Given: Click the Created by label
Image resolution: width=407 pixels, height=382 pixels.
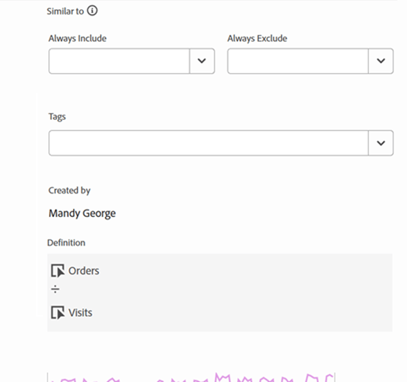Looking at the screenshot, I should (69, 190).
